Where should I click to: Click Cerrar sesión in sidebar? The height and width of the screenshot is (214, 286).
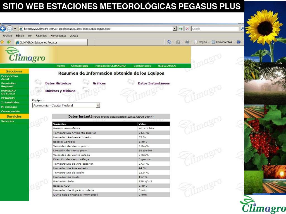(10, 111)
